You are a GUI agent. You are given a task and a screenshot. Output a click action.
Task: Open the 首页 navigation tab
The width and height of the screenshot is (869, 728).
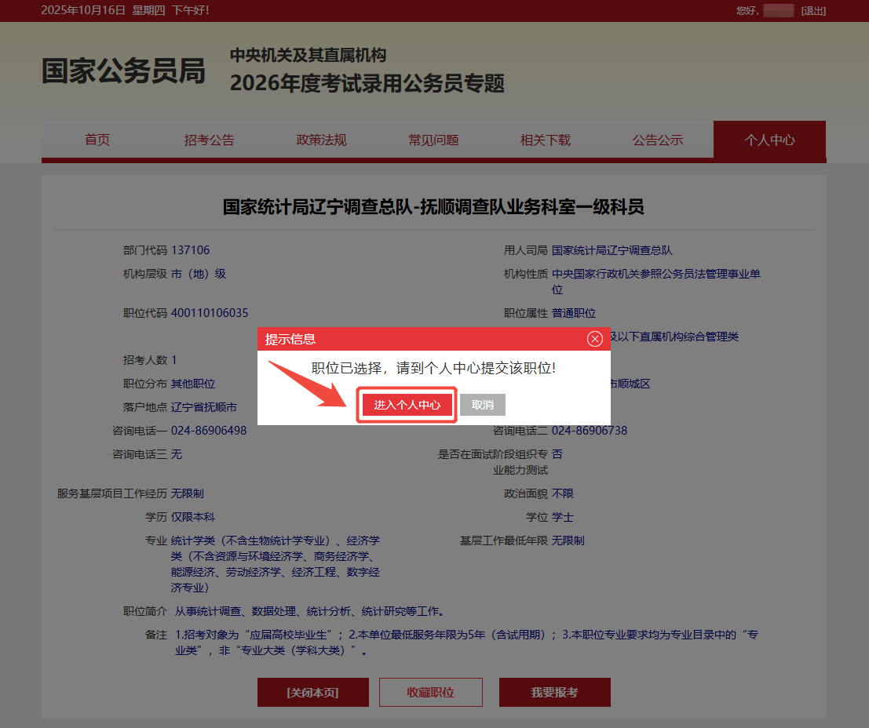[97, 140]
